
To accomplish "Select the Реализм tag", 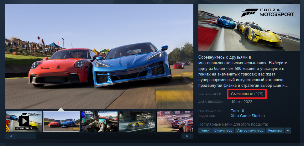I will coord(275,130).
